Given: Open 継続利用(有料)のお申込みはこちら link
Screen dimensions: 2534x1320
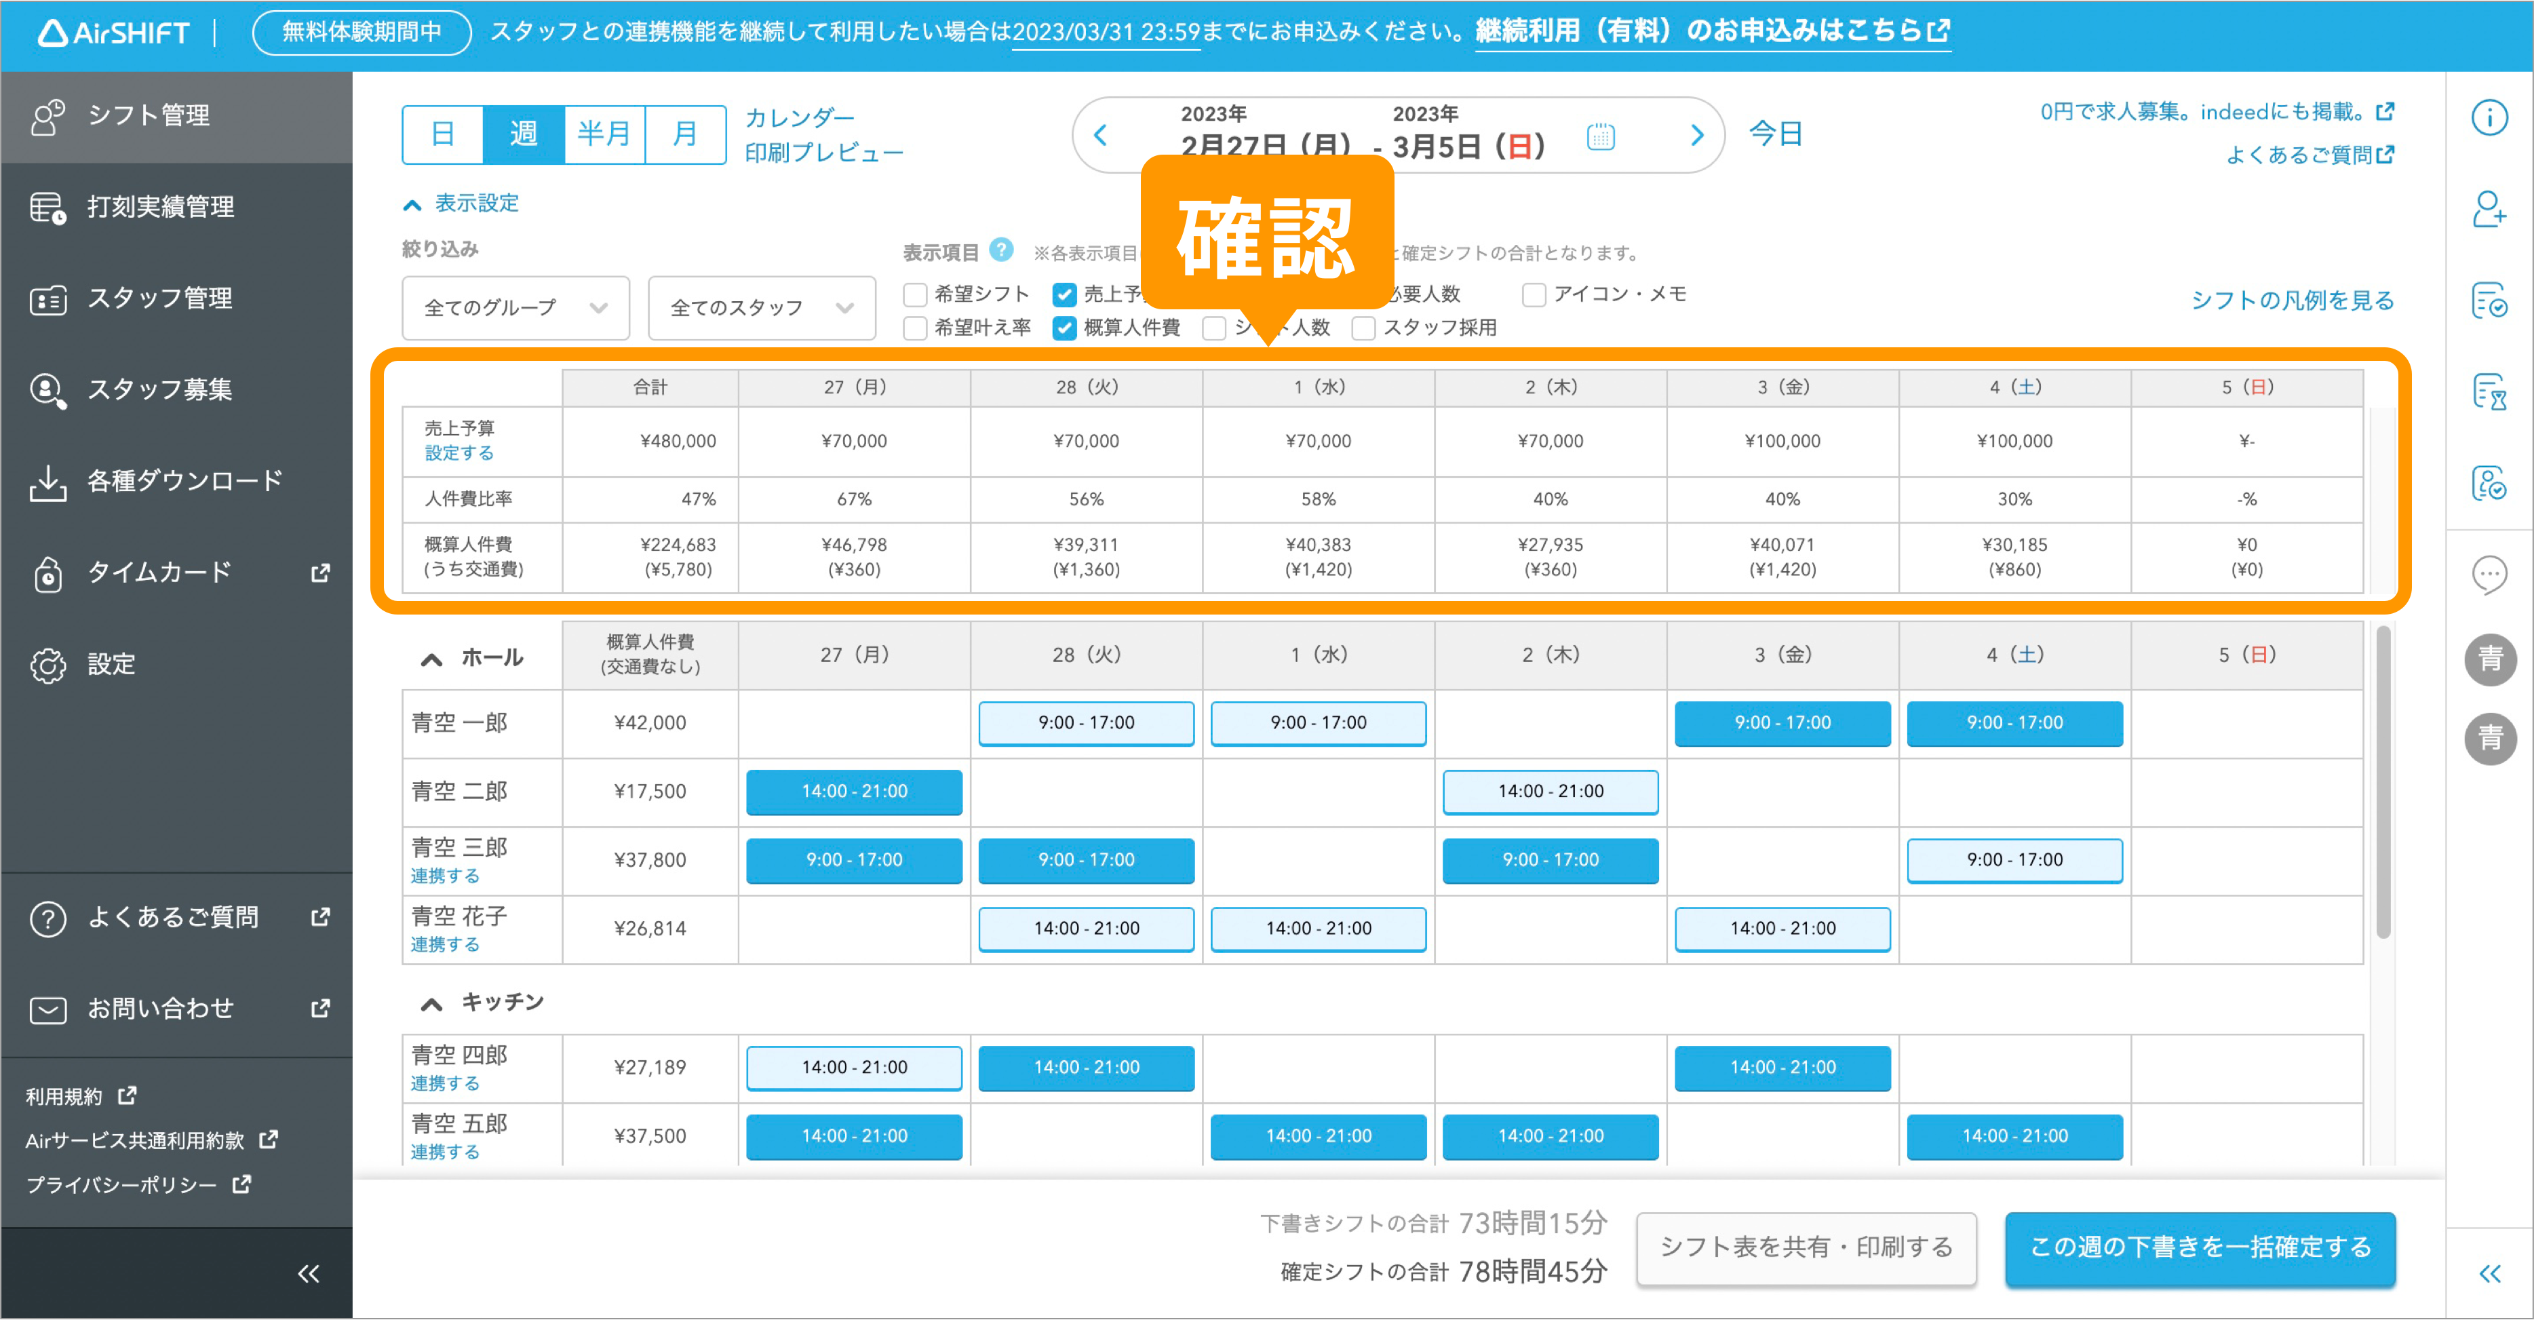Looking at the screenshot, I should pyautogui.click(x=1713, y=31).
